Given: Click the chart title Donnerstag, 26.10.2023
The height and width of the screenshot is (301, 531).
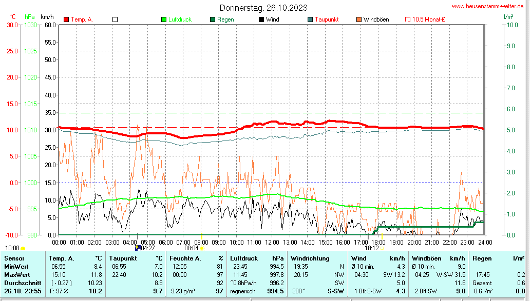Looking at the screenshot, I should [x=264, y=8].
